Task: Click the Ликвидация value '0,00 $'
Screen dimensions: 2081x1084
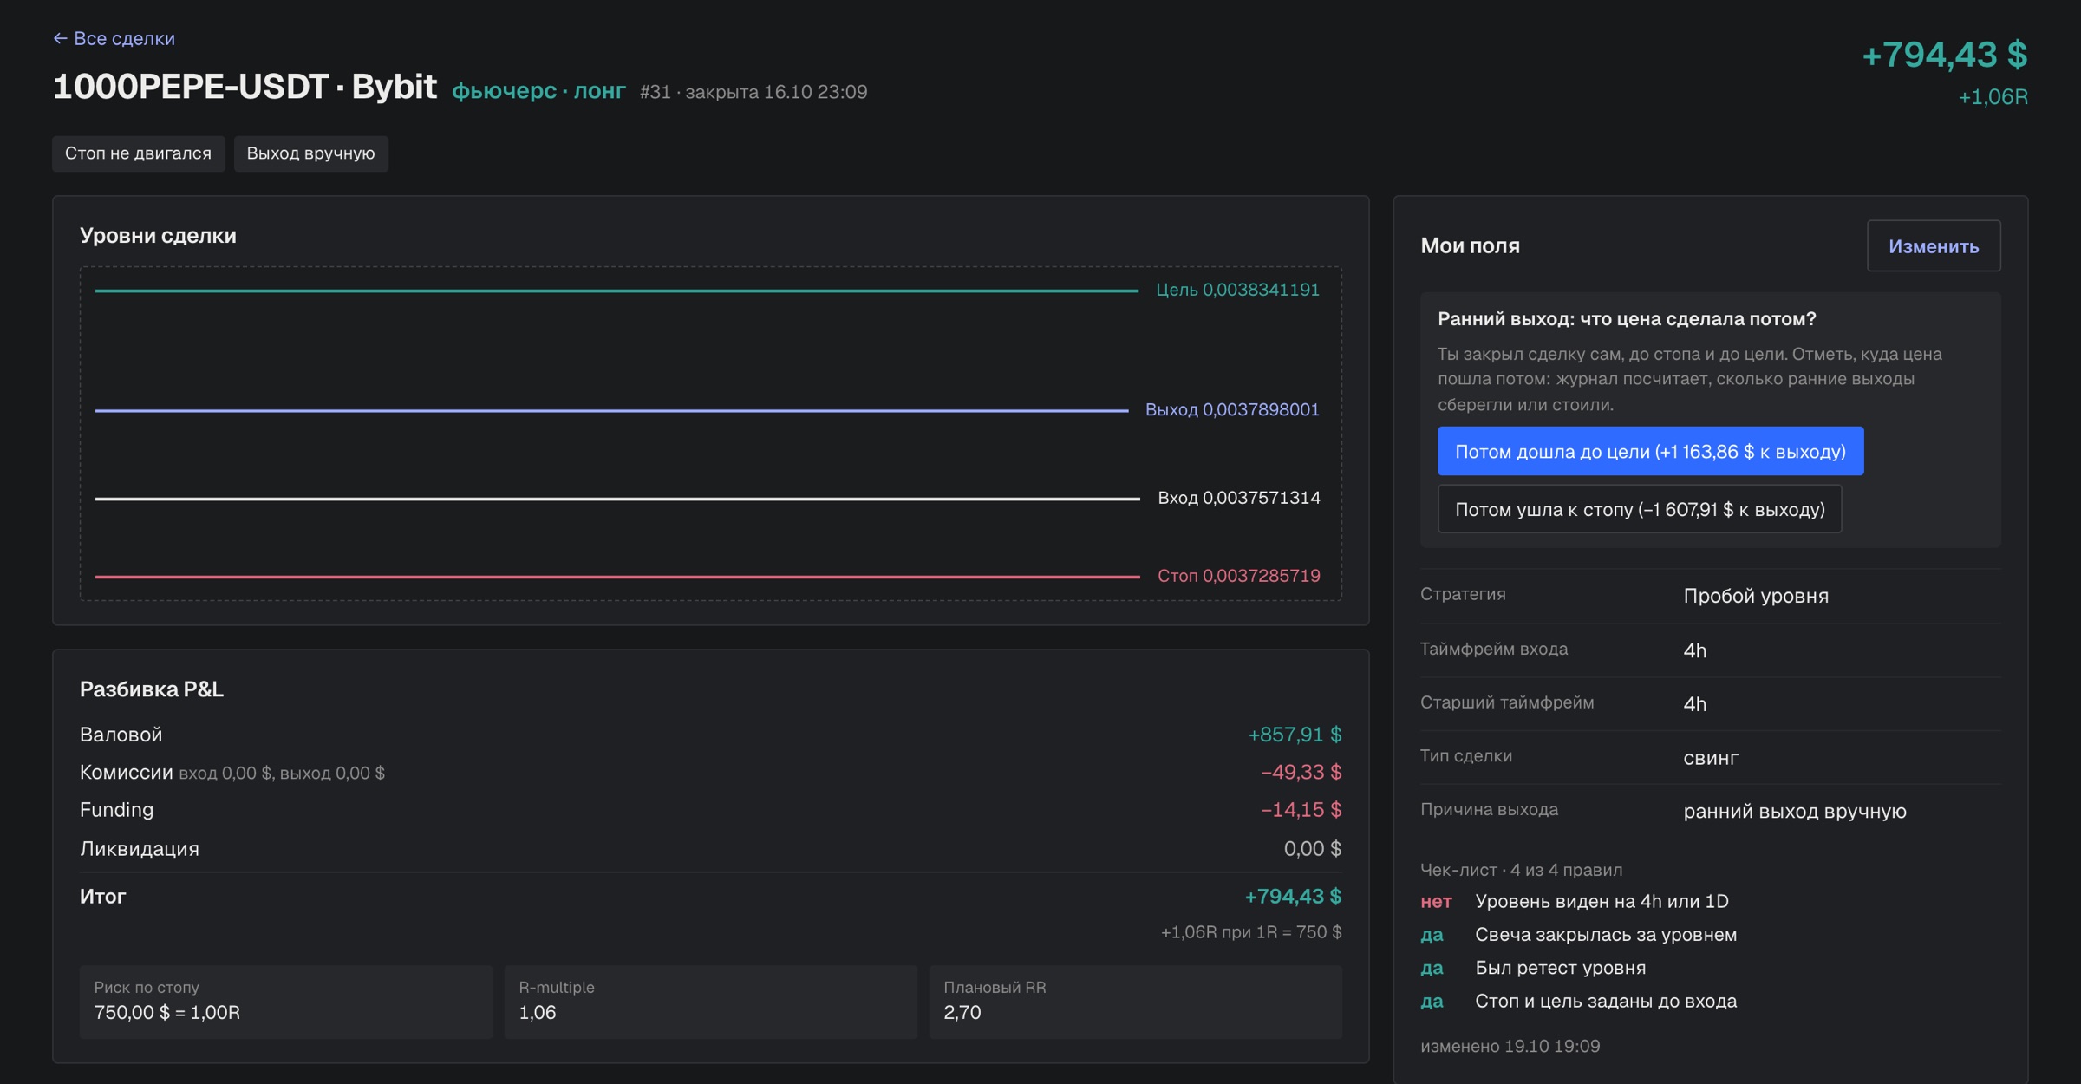Action: tap(1313, 849)
